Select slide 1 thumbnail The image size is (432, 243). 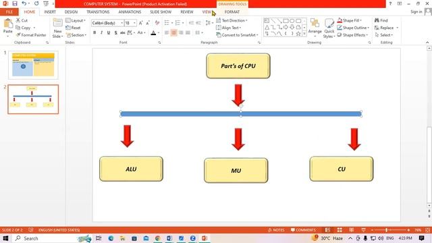(33, 65)
